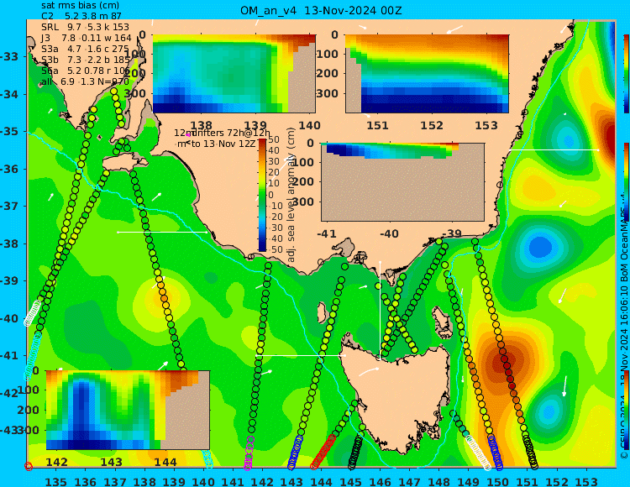630x487 pixels.
Task: Click the blue circle track markers near 143E
Action: pos(296,453)
